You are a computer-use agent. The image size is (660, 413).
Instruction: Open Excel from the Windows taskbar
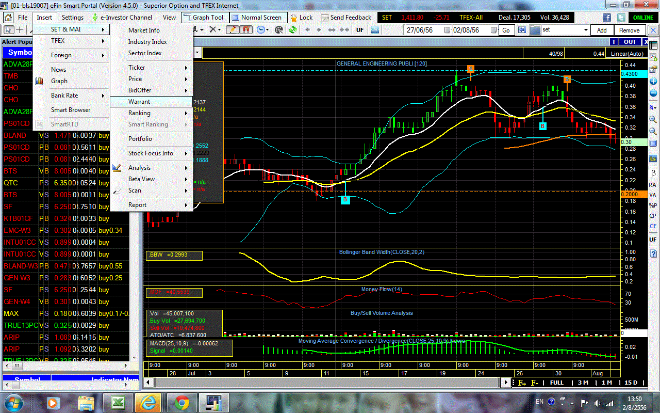[117, 402]
